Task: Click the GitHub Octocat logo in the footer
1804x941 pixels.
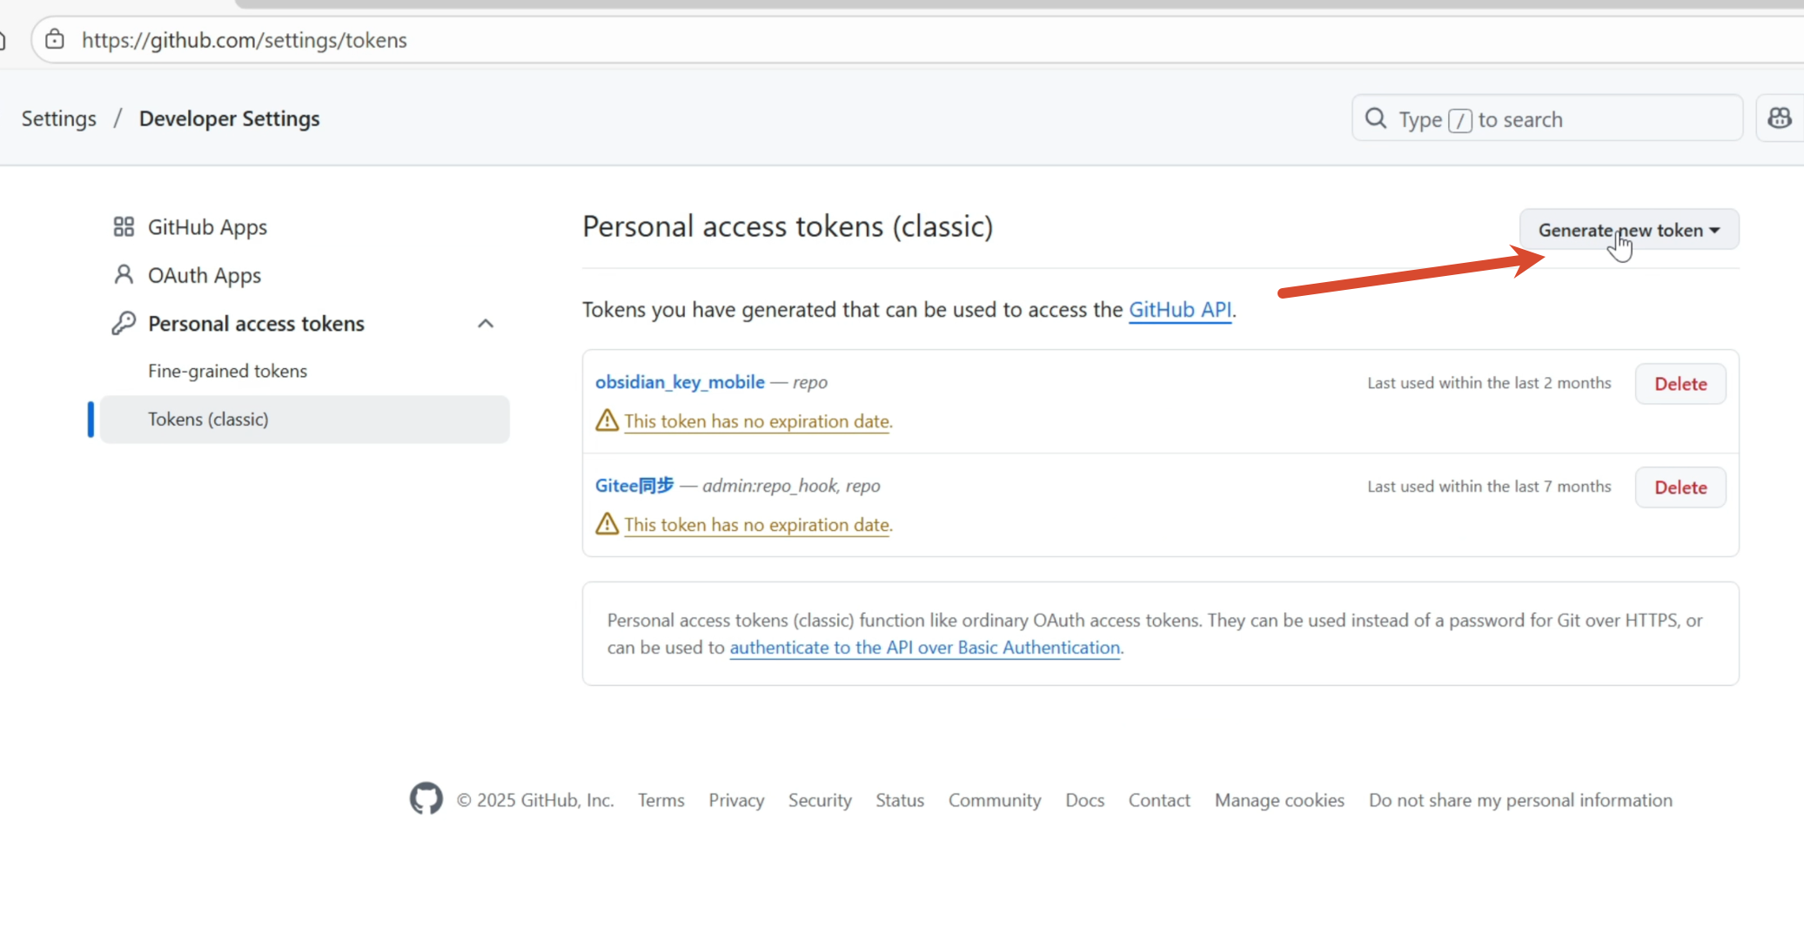Action: 426,799
